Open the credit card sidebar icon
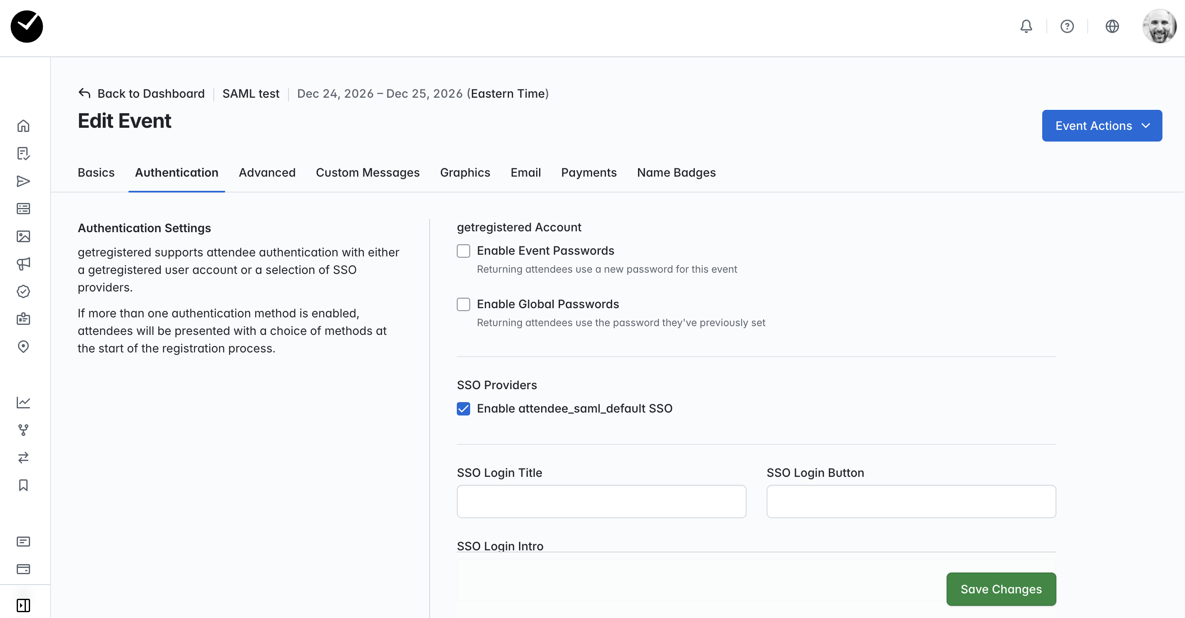The width and height of the screenshot is (1185, 618). [23, 569]
